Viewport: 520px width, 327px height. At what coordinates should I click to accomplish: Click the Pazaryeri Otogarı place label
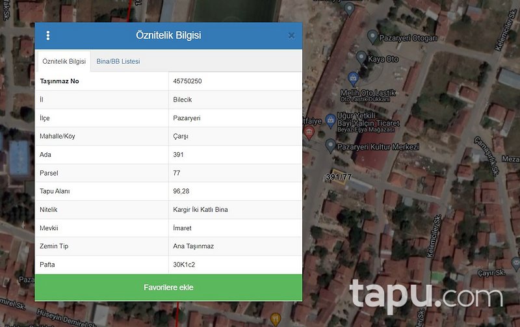point(408,38)
